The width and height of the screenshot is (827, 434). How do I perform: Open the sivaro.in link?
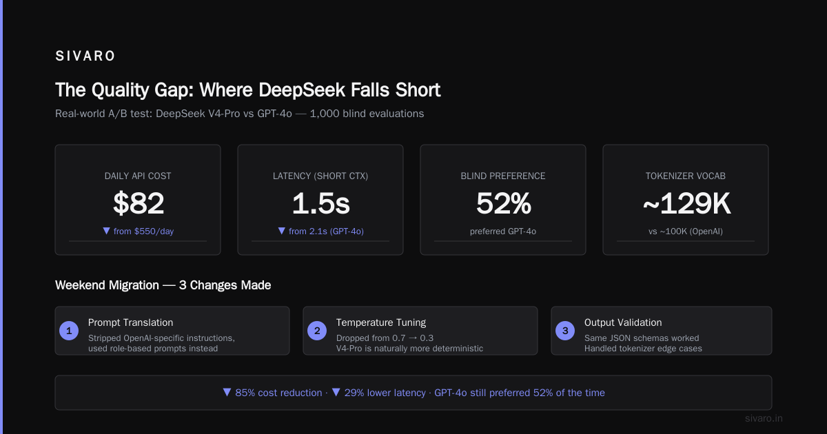[x=764, y=418]
